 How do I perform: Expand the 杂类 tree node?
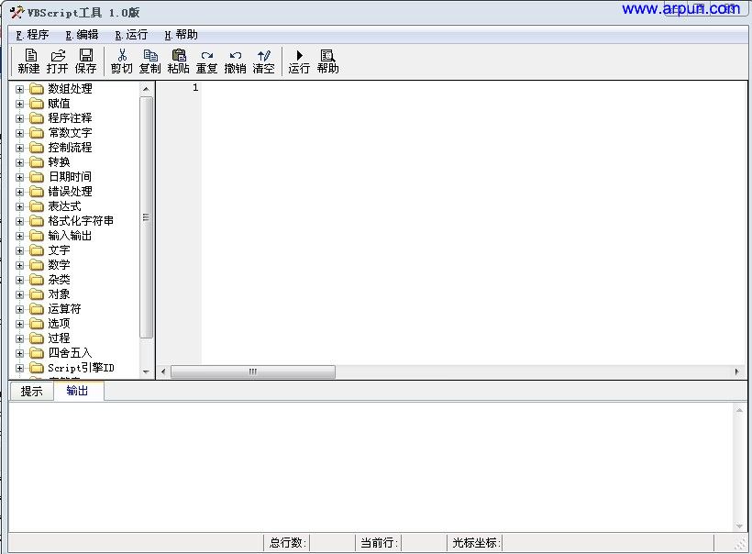[19, 280]
